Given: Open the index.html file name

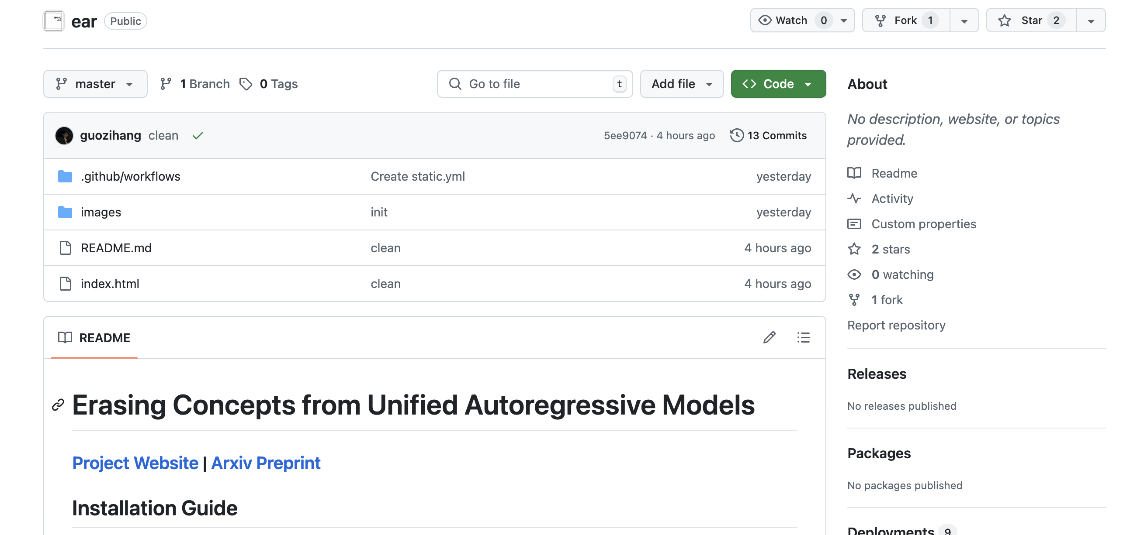Looking at the screenshot, I should (110, 284).
